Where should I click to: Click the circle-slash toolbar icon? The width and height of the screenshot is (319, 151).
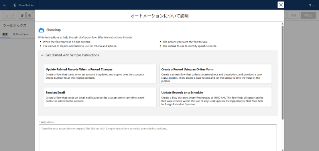(30, 15)
